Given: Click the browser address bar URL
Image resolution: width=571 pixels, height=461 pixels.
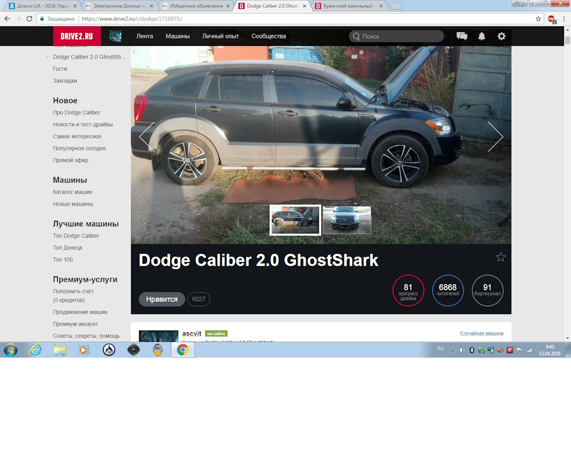Looking at the screenshot, I should point(131,18).
